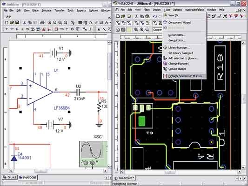This screenshot has height=186, width=248.
Task: Select R18 footprint on PCB layout
Action: tap(220, 68)
